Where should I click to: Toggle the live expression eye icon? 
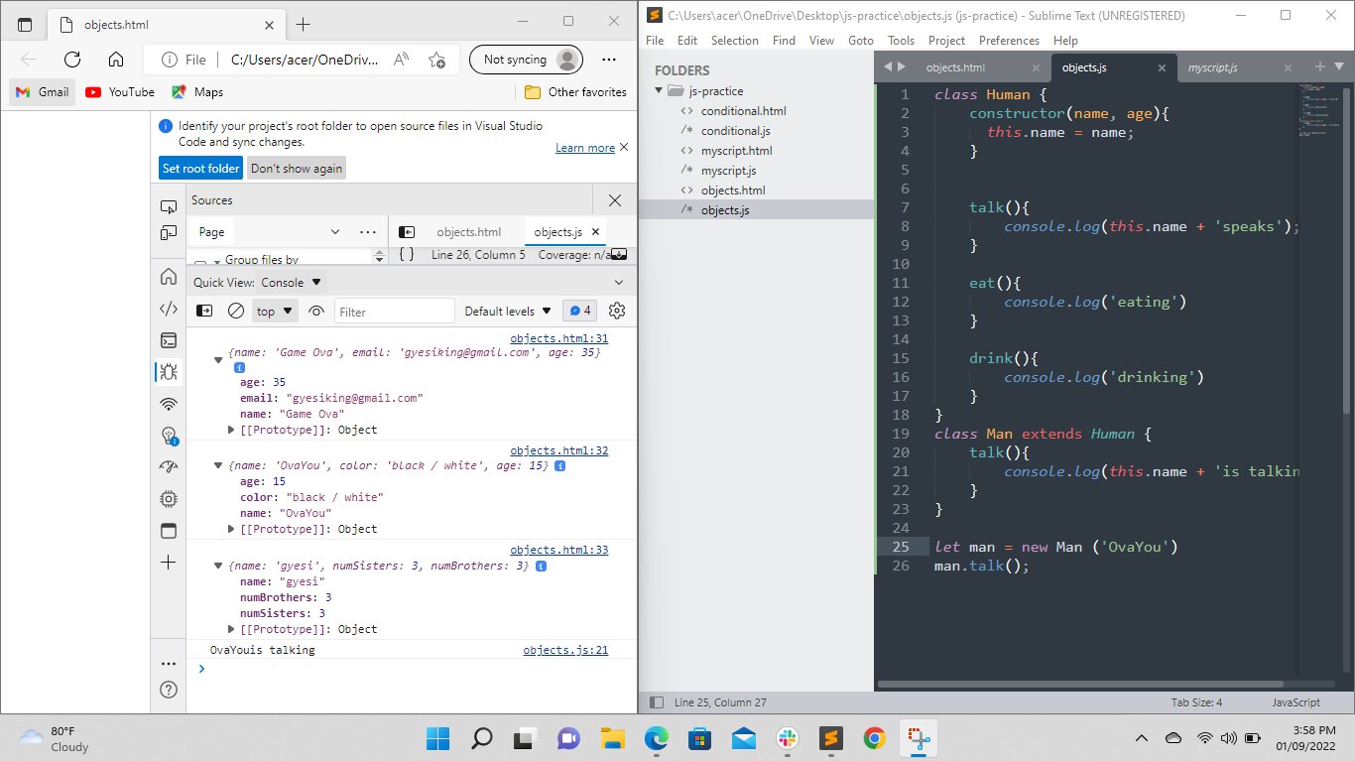[x=316, y=311]
